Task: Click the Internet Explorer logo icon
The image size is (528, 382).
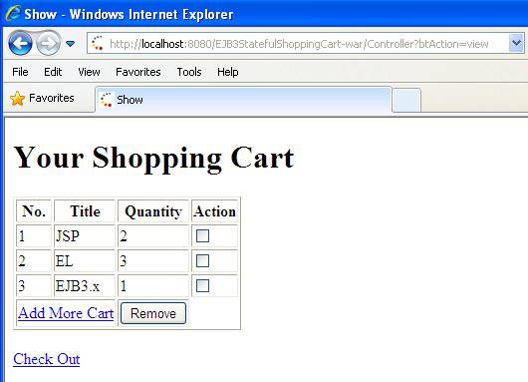Action: [x=13, y=14]
